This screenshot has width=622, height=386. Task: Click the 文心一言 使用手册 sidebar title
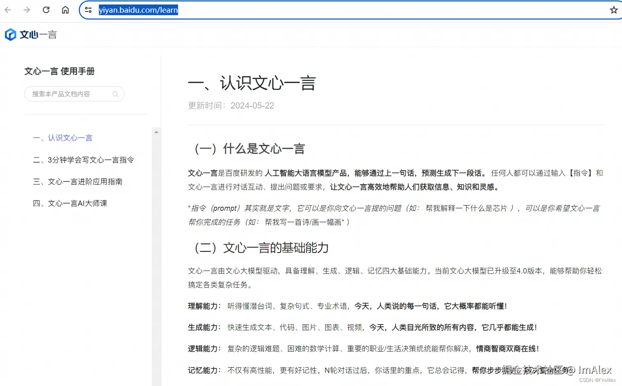[59, 71]
